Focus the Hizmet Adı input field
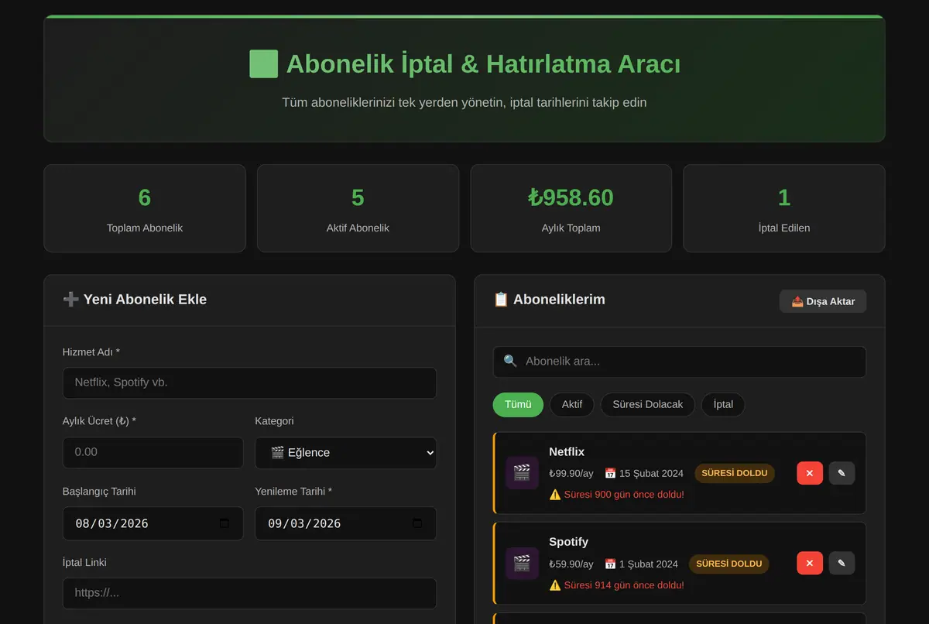Image resolution: width=929 pixels, height=624 pixels. [249, 382]
